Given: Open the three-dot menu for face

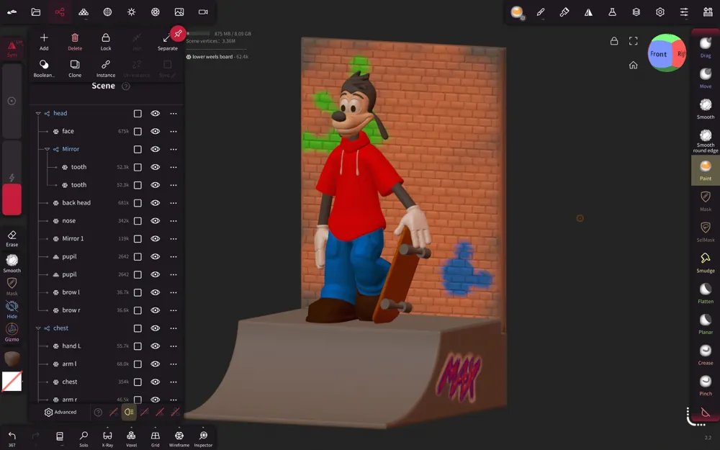Looking at the screenshot, I should [173, 131].
